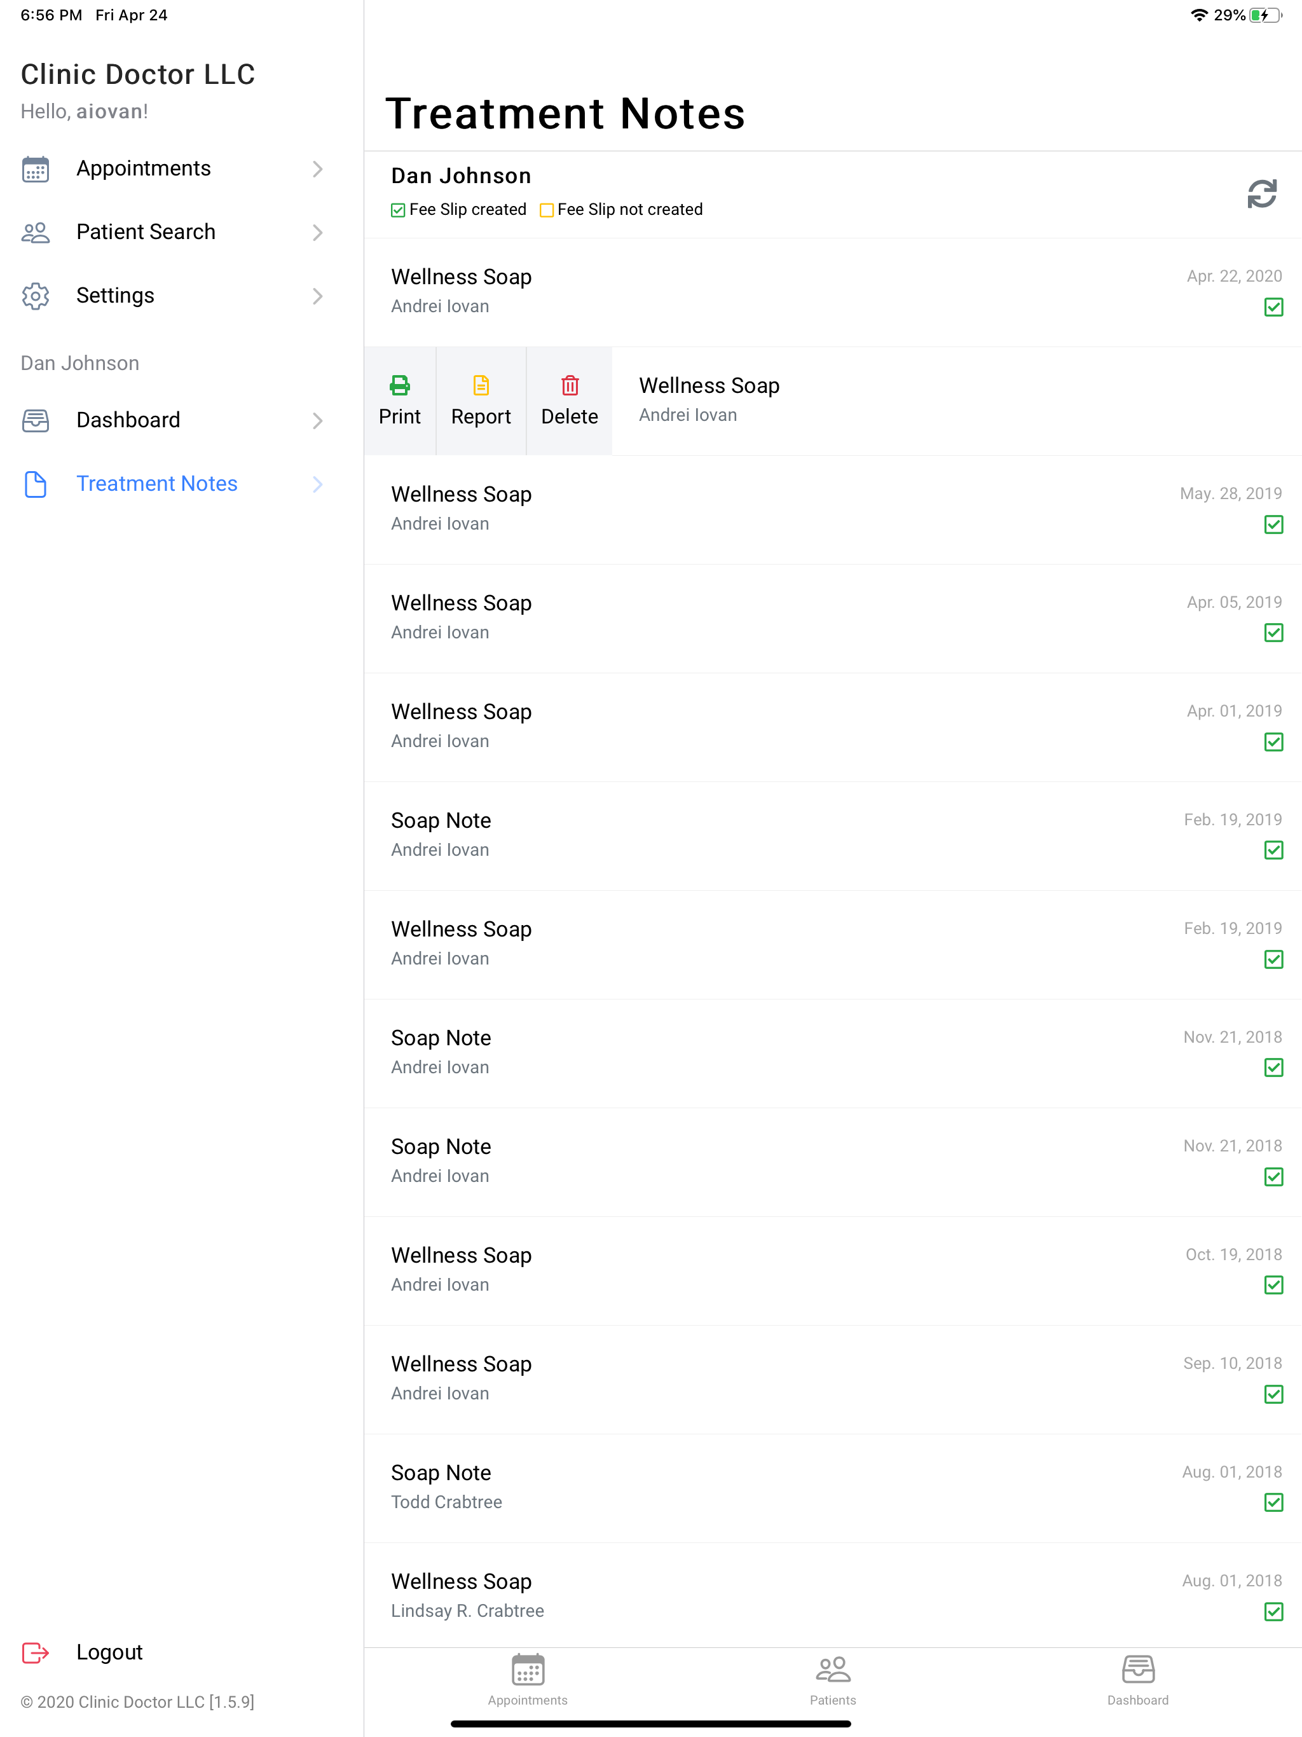Switch to the Patients bottom tab
This screenshot has height=1737, width=1302.
pos(833,1681)
